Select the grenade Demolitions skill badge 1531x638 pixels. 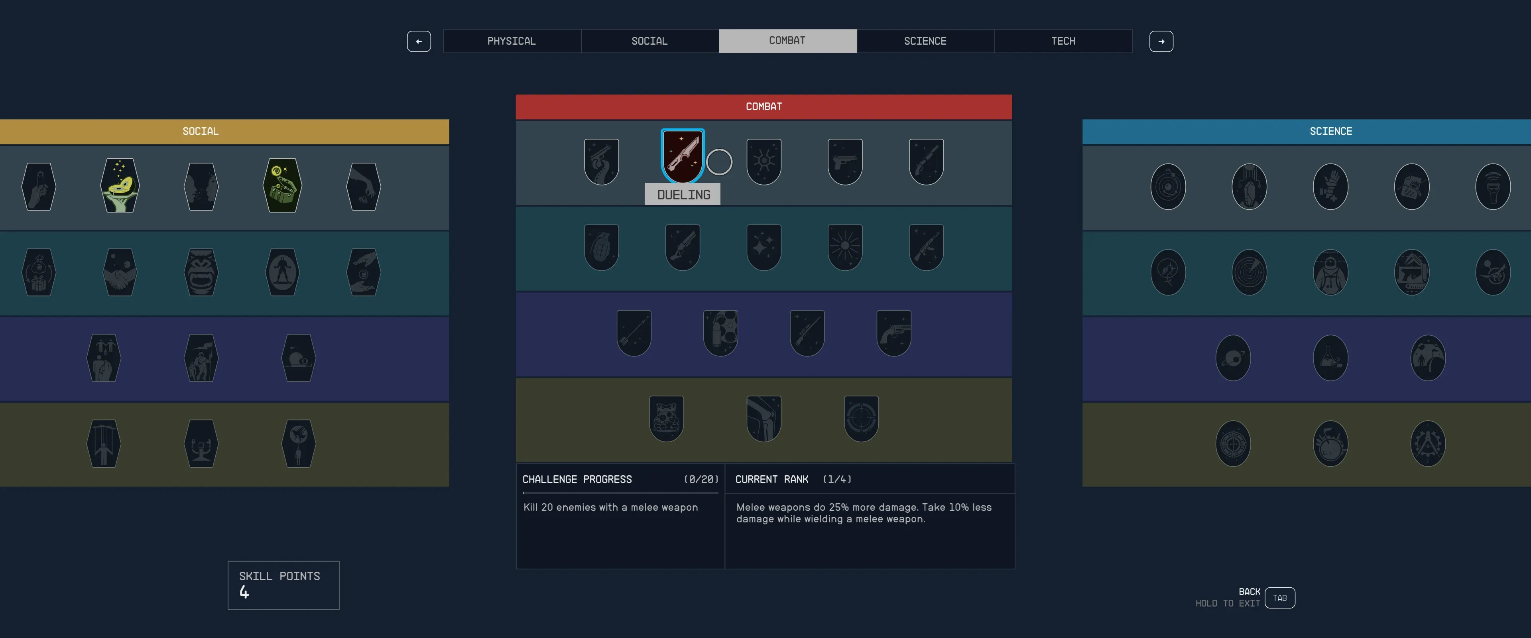click(602, 247)
